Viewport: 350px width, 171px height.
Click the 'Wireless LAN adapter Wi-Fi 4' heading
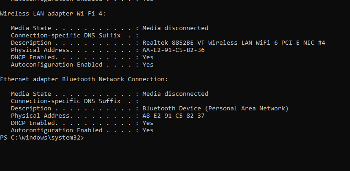(53, 14)
